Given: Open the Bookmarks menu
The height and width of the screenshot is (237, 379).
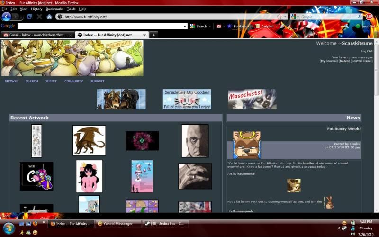Looking at the screenshot, I should point(54,9).
